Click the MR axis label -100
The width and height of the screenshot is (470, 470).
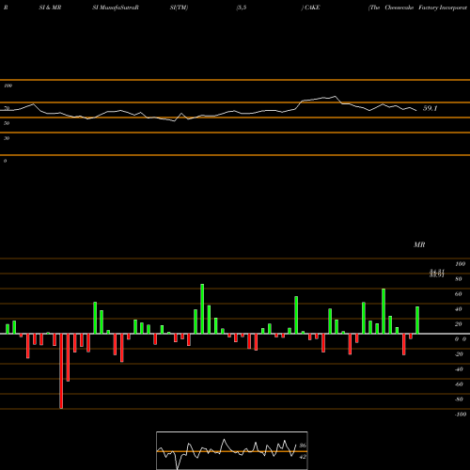461,415
